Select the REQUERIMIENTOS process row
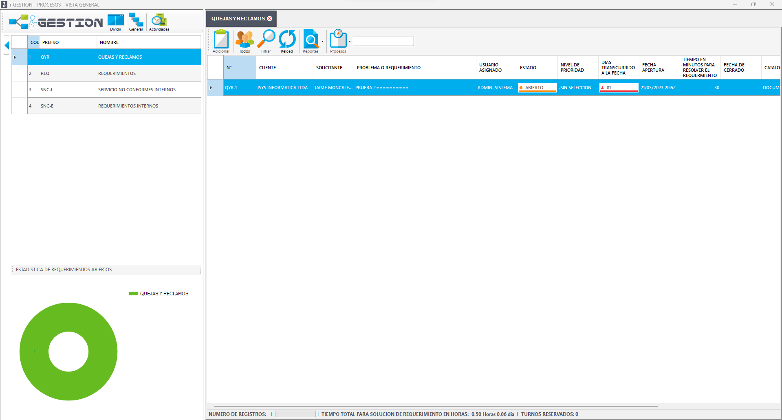 [117, 73]
